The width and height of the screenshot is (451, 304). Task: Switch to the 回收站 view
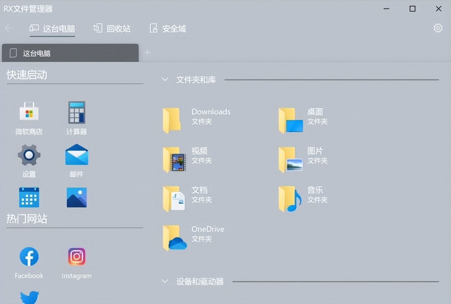(112, 29)
